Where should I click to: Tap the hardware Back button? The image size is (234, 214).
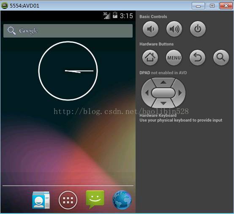click(x=197, y=57)
